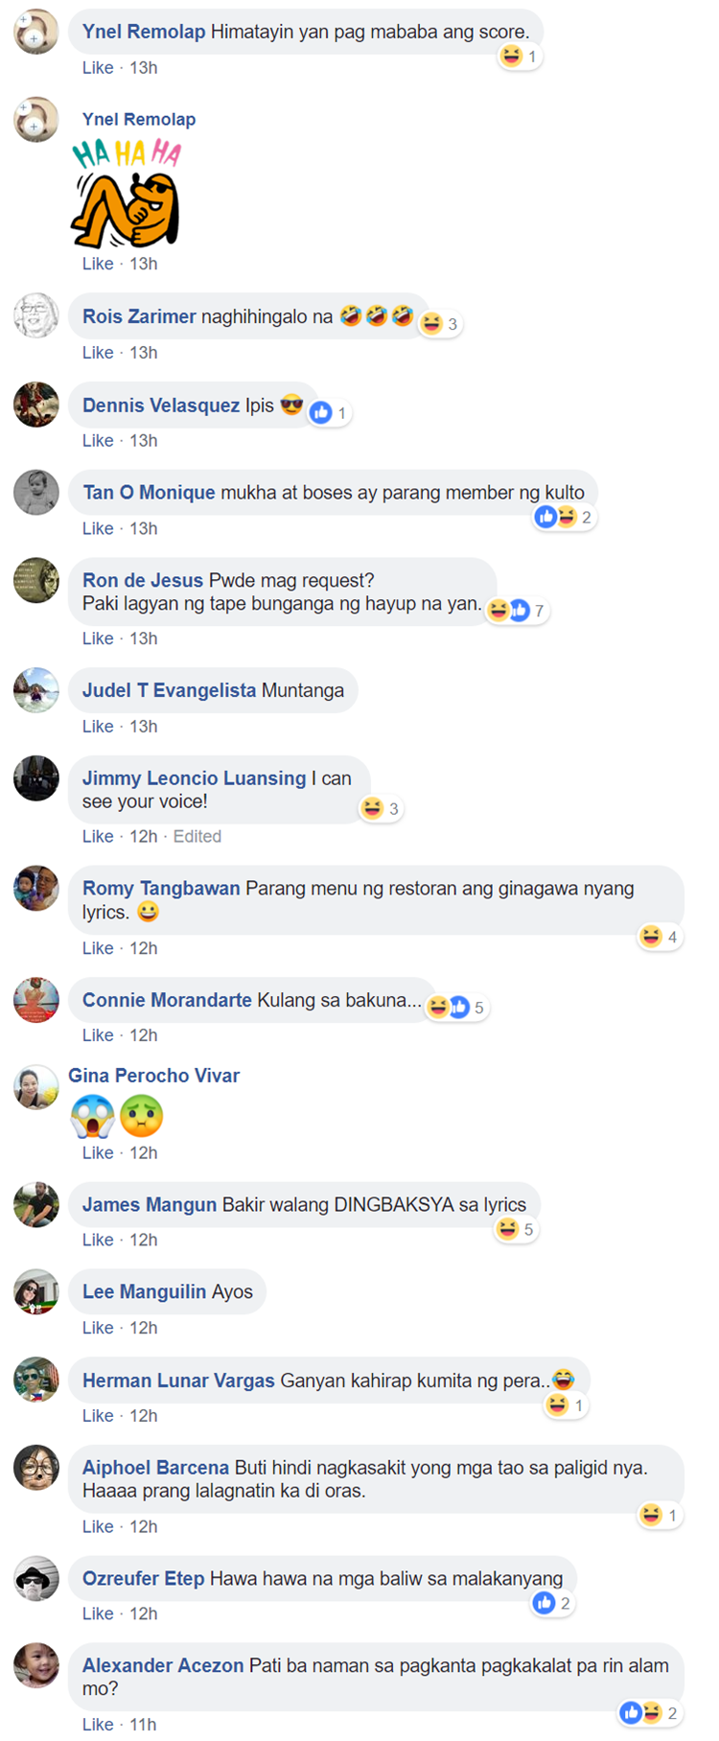Screen dimensions: 719x1741
Task: View edit history via Edited label
Action: 197,836
